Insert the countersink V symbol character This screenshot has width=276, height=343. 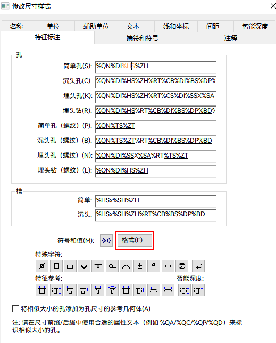point(84,266)
